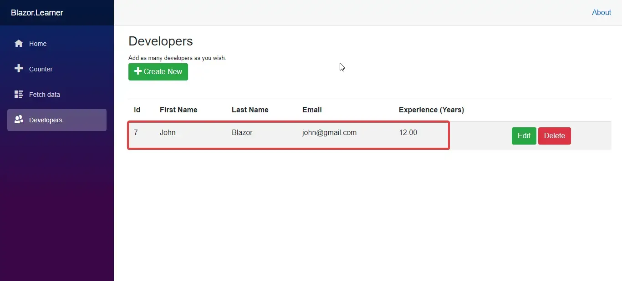Click the Home house icon
This screenshot has height=281, width=622.
pos(19,43)
